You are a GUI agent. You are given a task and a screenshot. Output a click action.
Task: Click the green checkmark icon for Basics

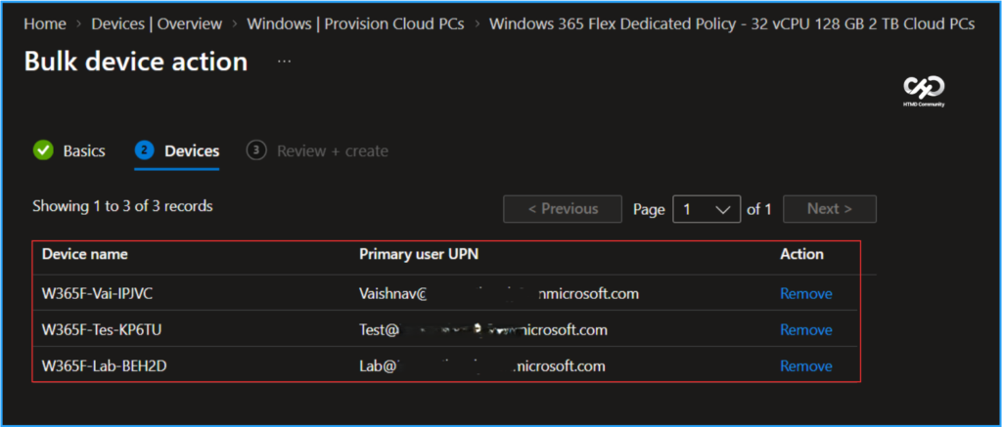pyautogui.click(x=43, y=151)
